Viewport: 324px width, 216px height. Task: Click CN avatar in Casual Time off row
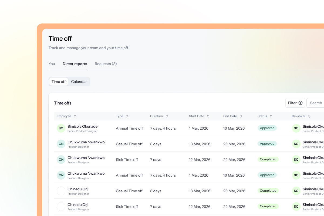point(61,144)
